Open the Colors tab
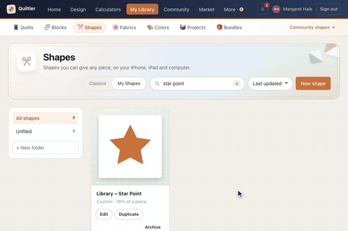 point(158,28)
